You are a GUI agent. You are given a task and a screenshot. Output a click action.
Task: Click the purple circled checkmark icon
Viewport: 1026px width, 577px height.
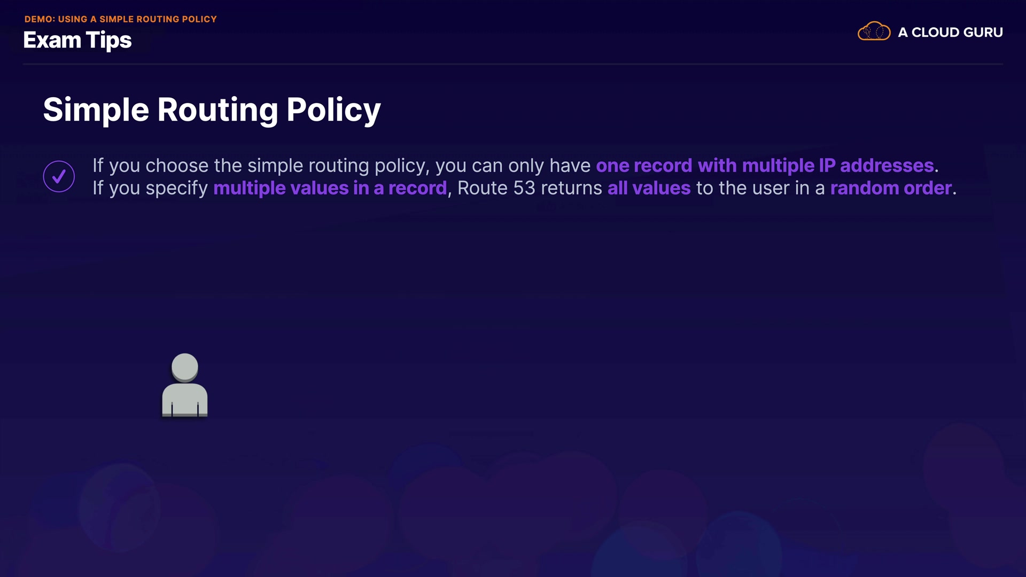pos(59,176)
